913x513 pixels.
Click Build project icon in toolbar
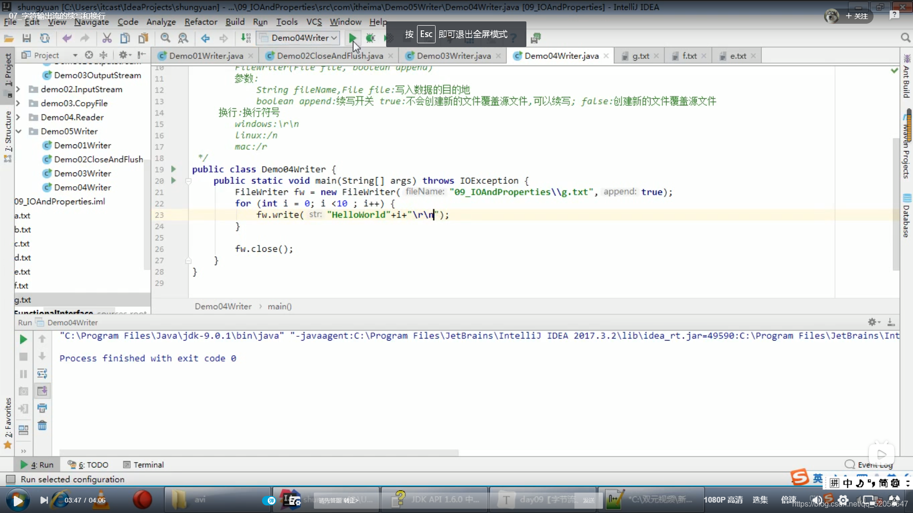click(x=245, y=38)
